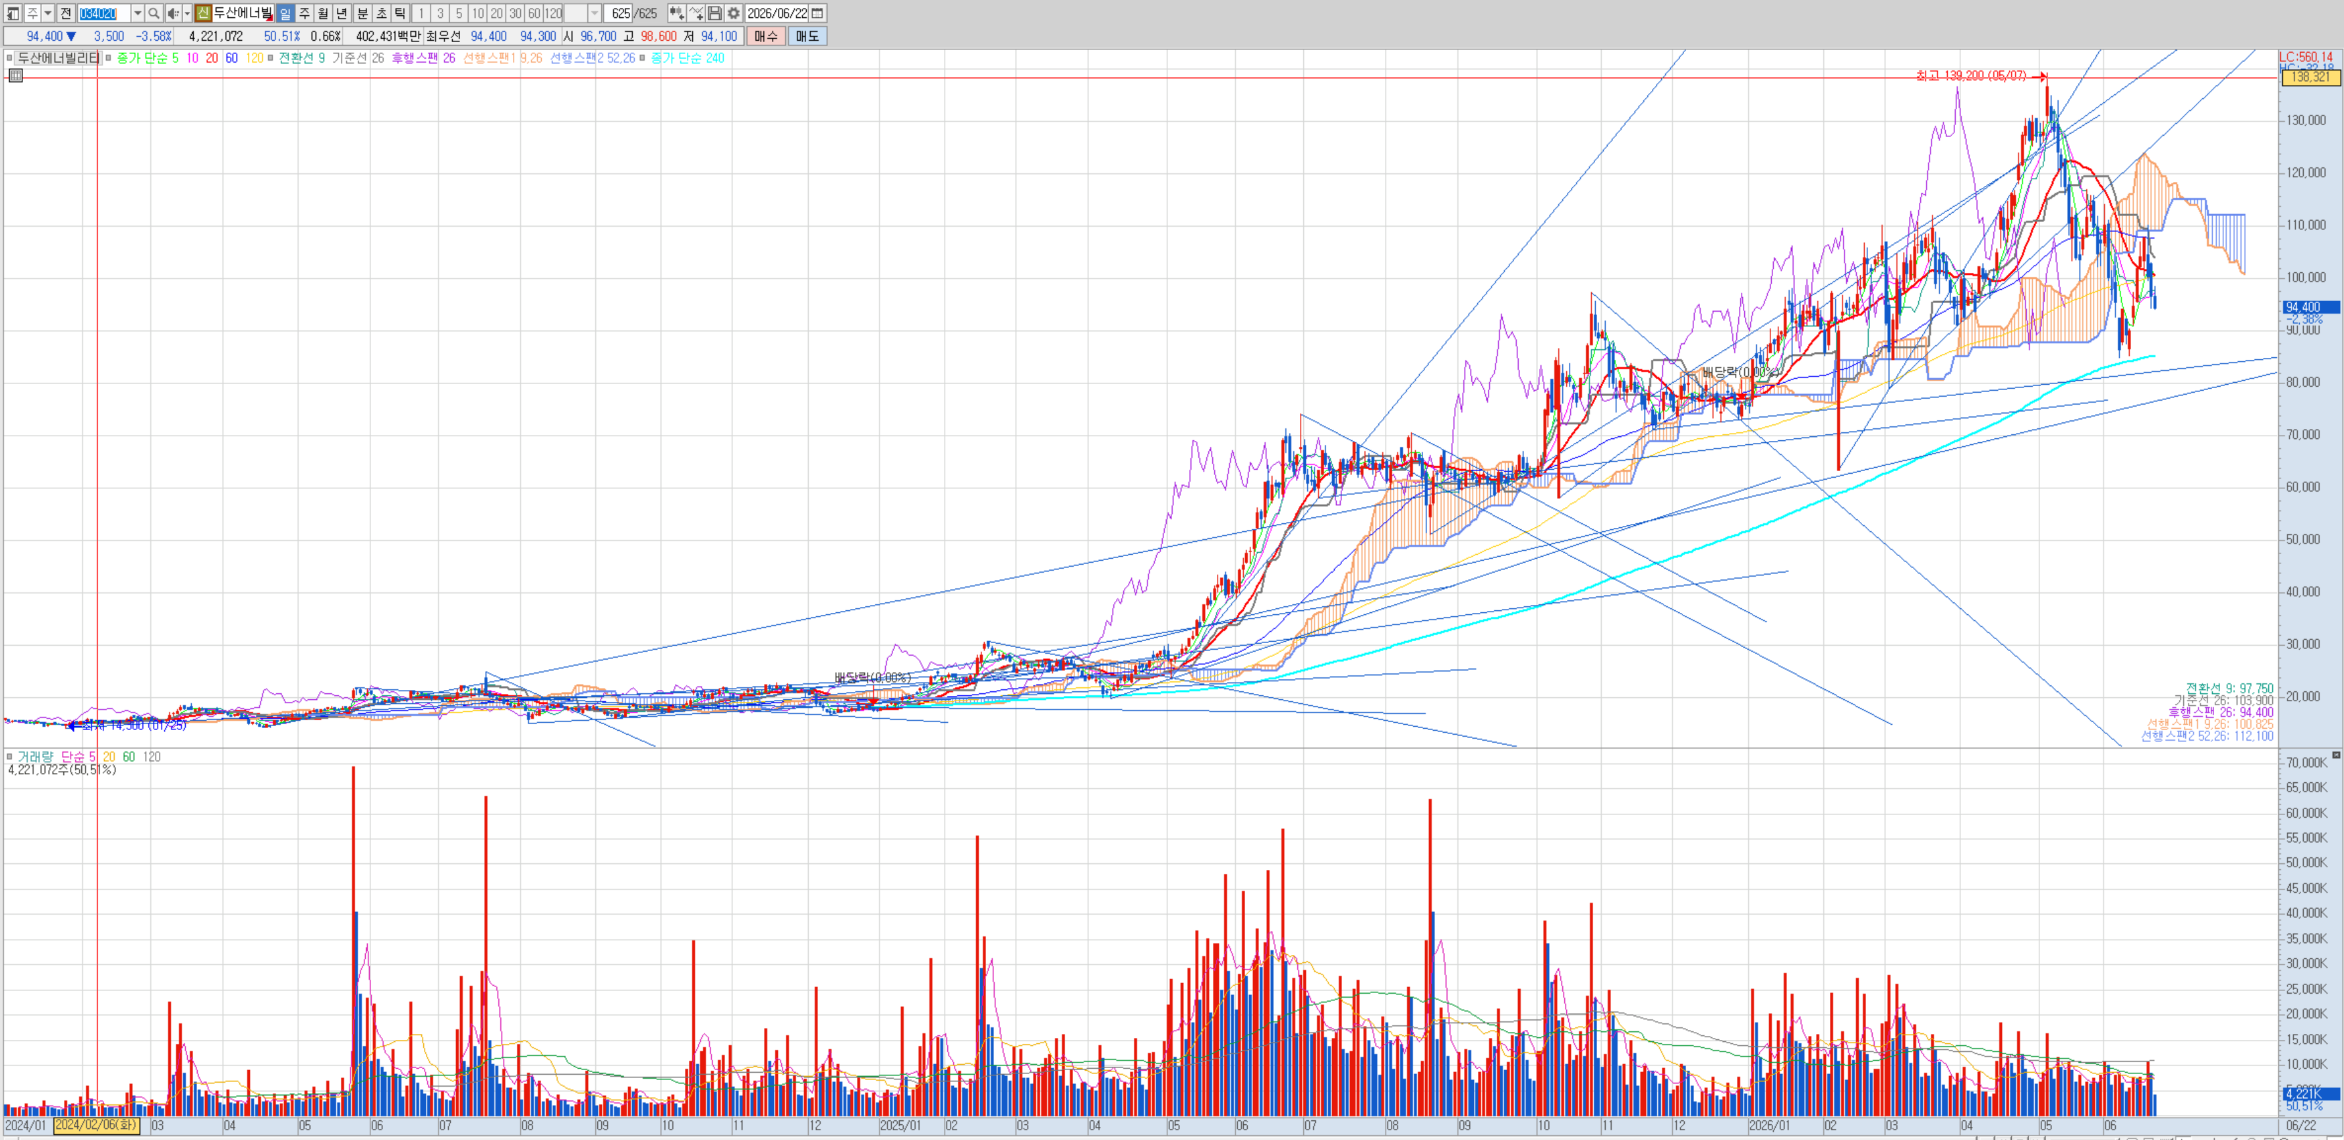This screenshot has height=1140, width=2344.
Task: Switch to second 초 chart period
Action: pos(381,14)
